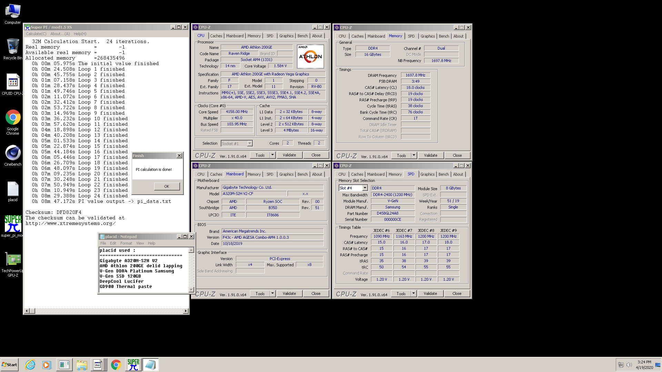Click the Specification field AMD Athlon 200GE
Screen dimensions: 662x372
tap(273, 74)
